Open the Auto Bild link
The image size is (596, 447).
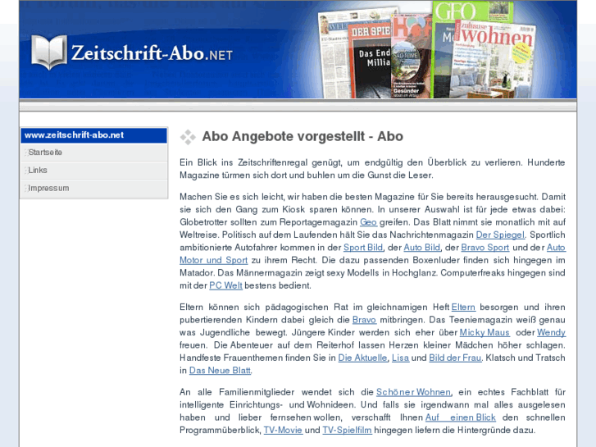[421, 247]
